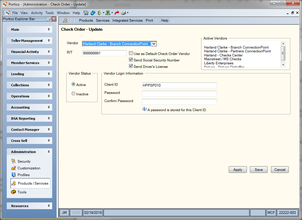302x220 pixels.
Task: Open the Activity menu
Action: point(37,13)
